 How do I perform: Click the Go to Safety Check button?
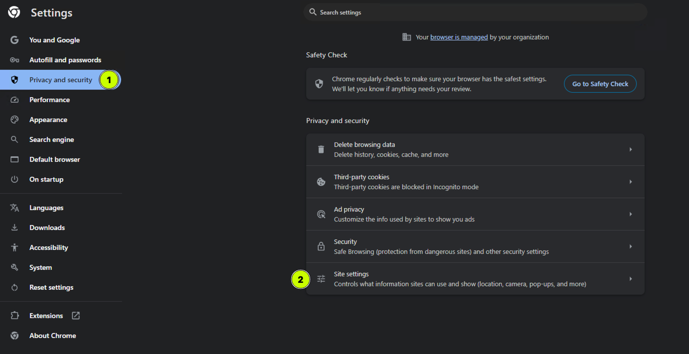pos(600,84)
